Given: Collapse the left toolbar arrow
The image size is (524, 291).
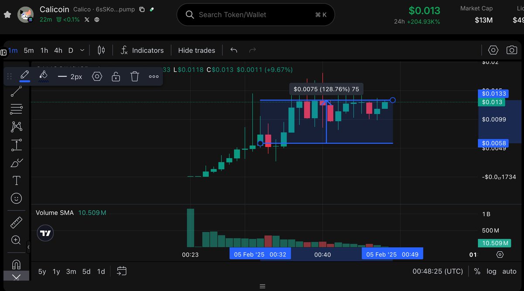Looking at the screenshot, I should point(28,247).
